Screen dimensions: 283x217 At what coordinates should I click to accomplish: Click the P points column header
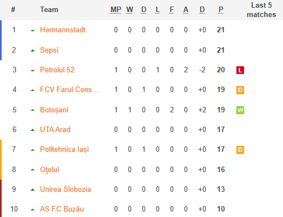pos(221,10)
